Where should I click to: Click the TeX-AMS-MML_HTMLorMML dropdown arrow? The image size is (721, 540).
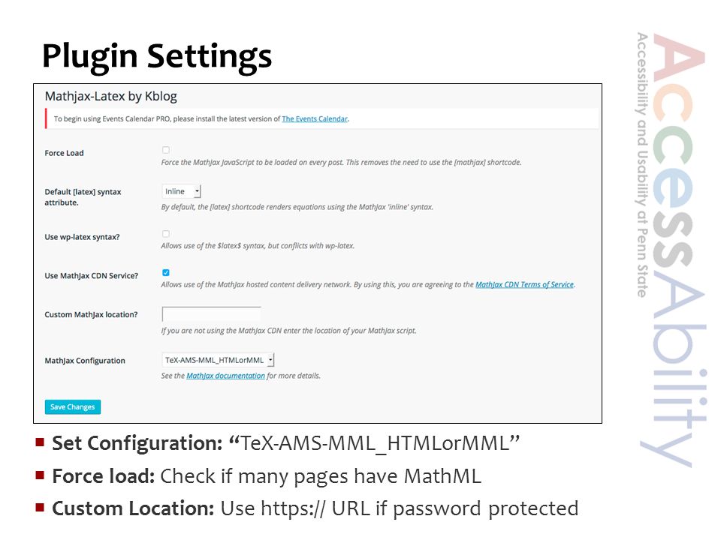(x=271, y=360)
